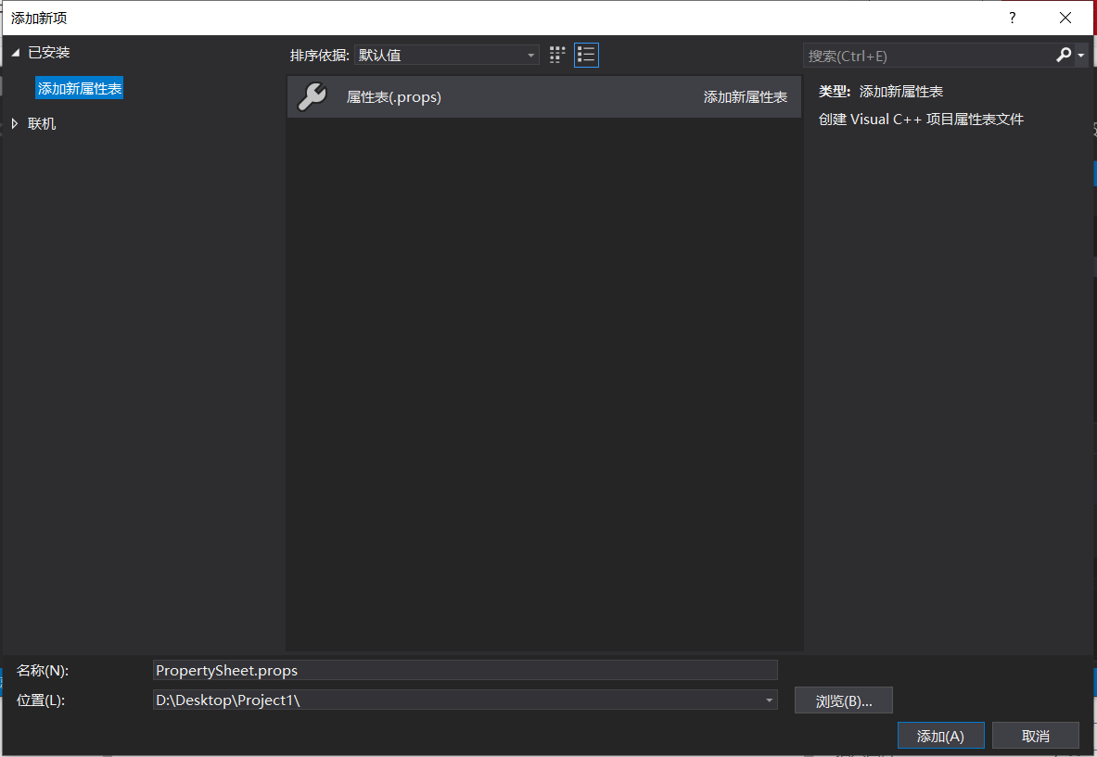Click the search magnifier icon
The height and width of the screenshot is (757, 1097).
coord(1065,56)
